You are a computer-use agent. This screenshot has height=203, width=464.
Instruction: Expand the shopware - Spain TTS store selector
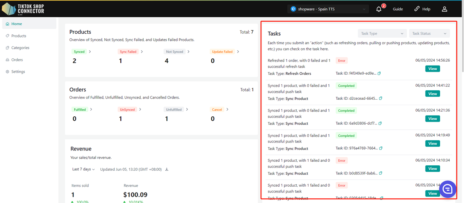tap(328, 9)
